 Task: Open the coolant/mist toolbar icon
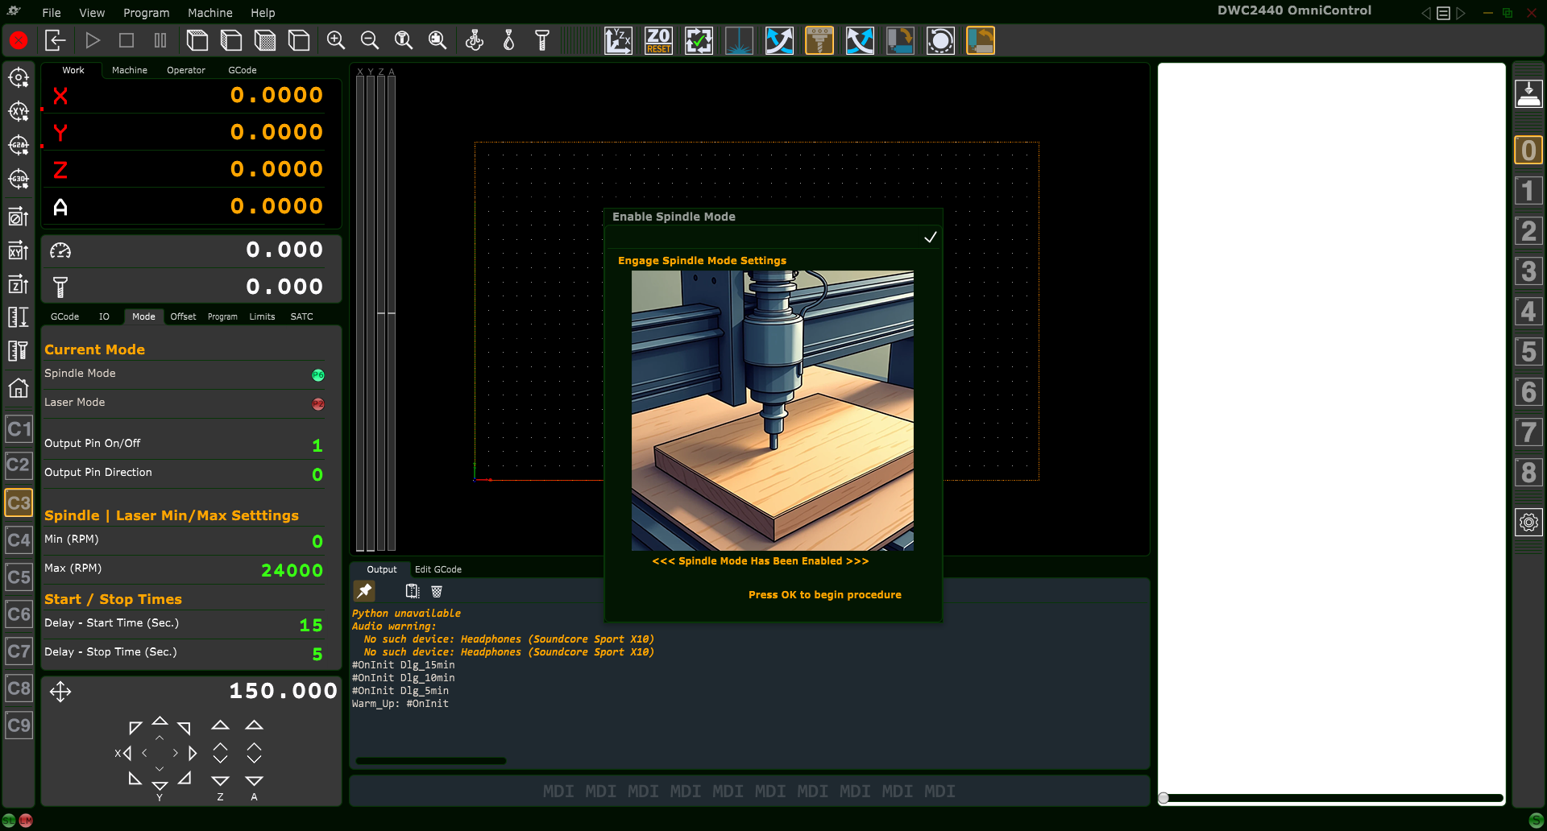coord(475,40)
